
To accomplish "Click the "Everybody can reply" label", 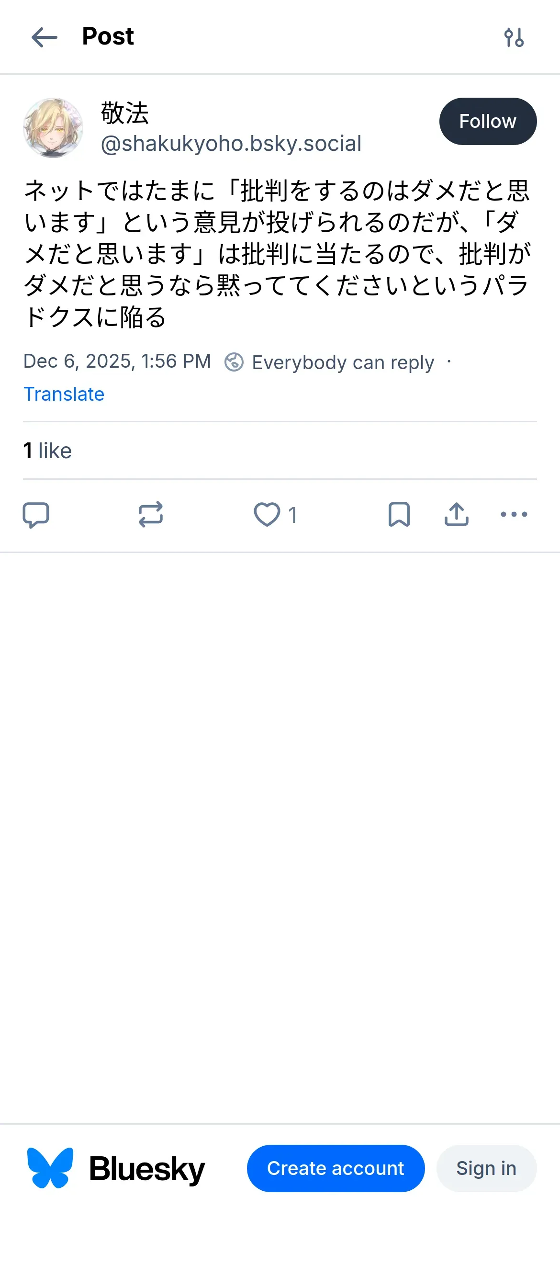I will (x=343, y=362).
